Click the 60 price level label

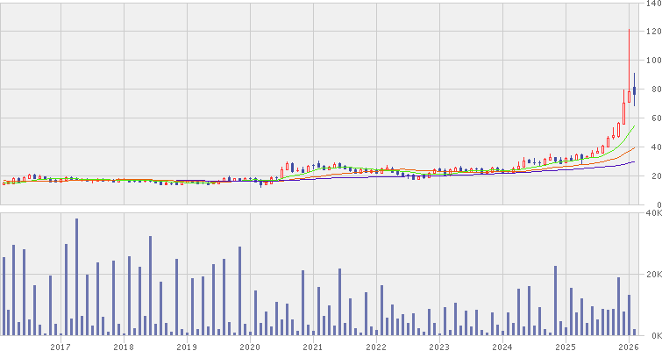pyautogui.click(x=651, y=118)
